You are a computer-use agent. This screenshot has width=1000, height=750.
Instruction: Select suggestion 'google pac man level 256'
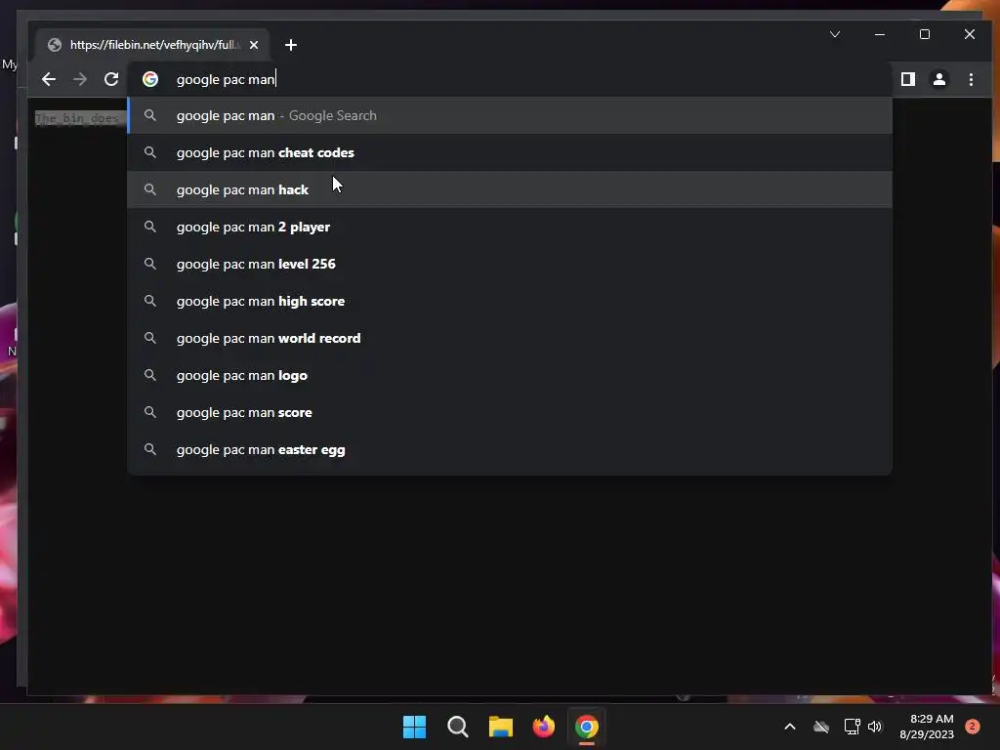510,264
